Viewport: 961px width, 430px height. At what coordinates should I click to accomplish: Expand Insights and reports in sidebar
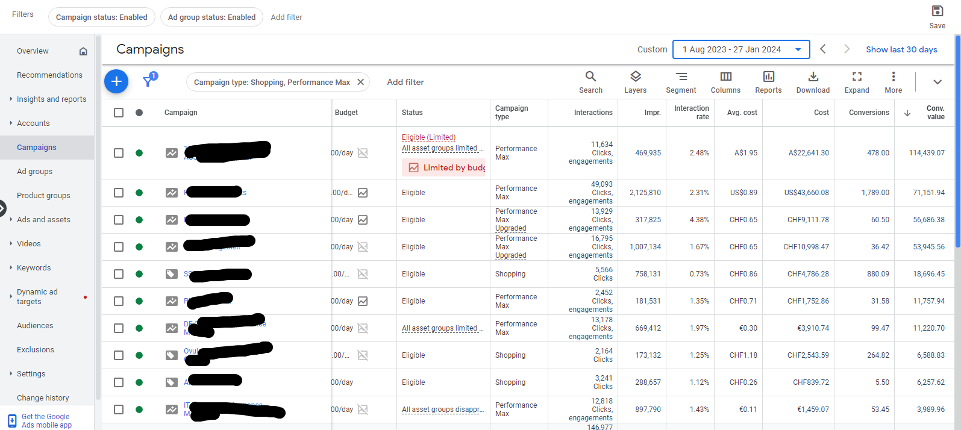pyautogui.click(x=51, y=99)
